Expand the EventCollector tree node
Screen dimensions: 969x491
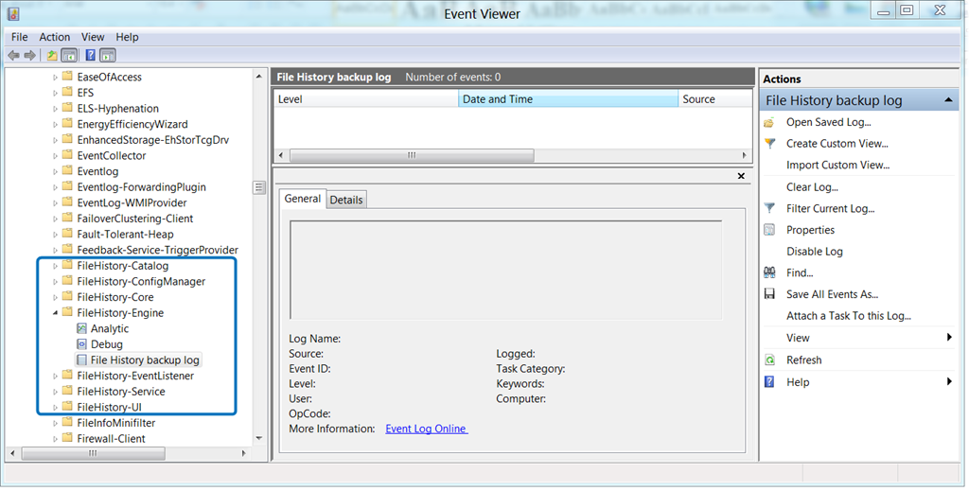click(x=55, y=156)
